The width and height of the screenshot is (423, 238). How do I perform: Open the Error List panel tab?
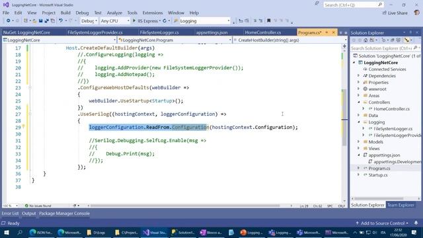11,214
